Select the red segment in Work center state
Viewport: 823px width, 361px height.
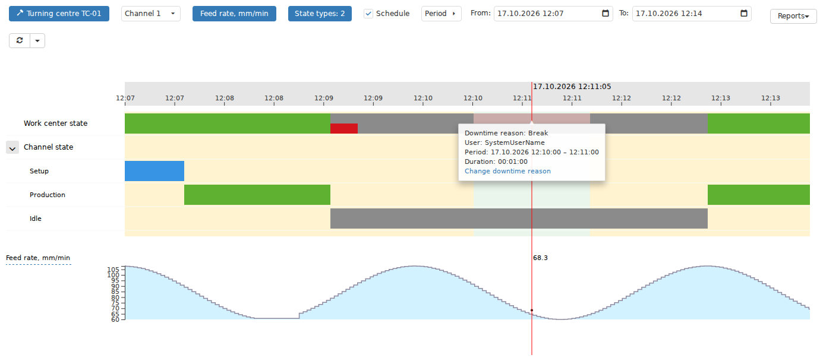pos(344,128)
